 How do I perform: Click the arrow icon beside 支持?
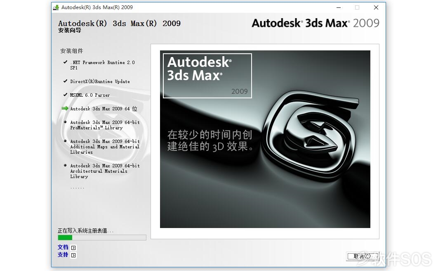click(73, 255)
